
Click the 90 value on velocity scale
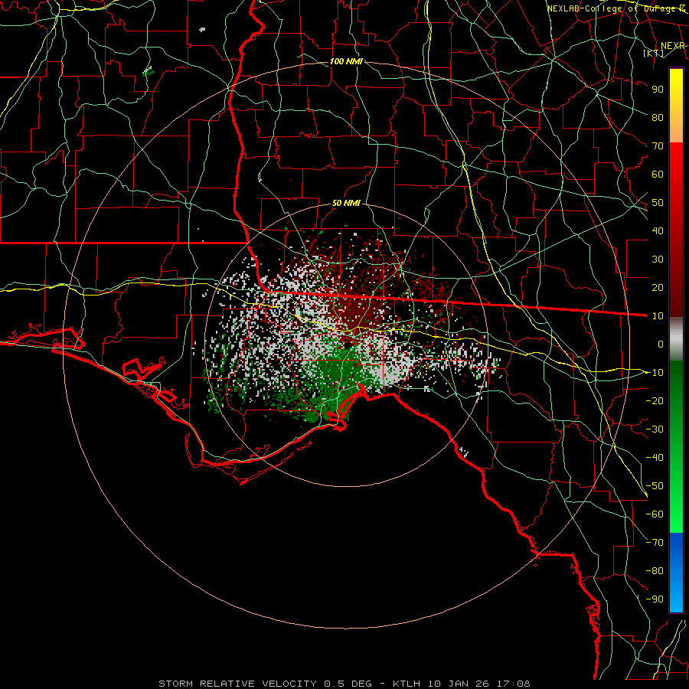(x=658, y=90)
